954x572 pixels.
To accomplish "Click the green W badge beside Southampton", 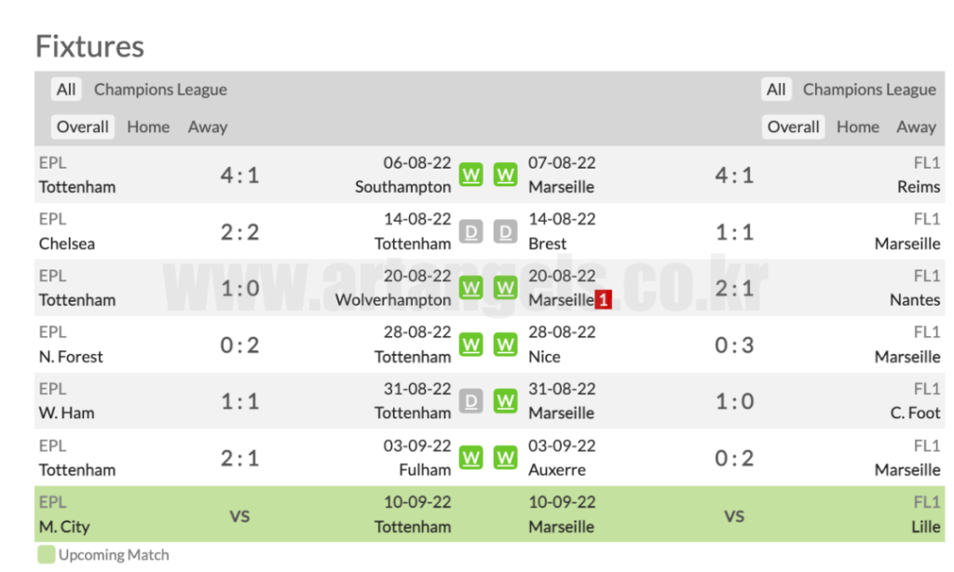I will [x=471, y=174].
